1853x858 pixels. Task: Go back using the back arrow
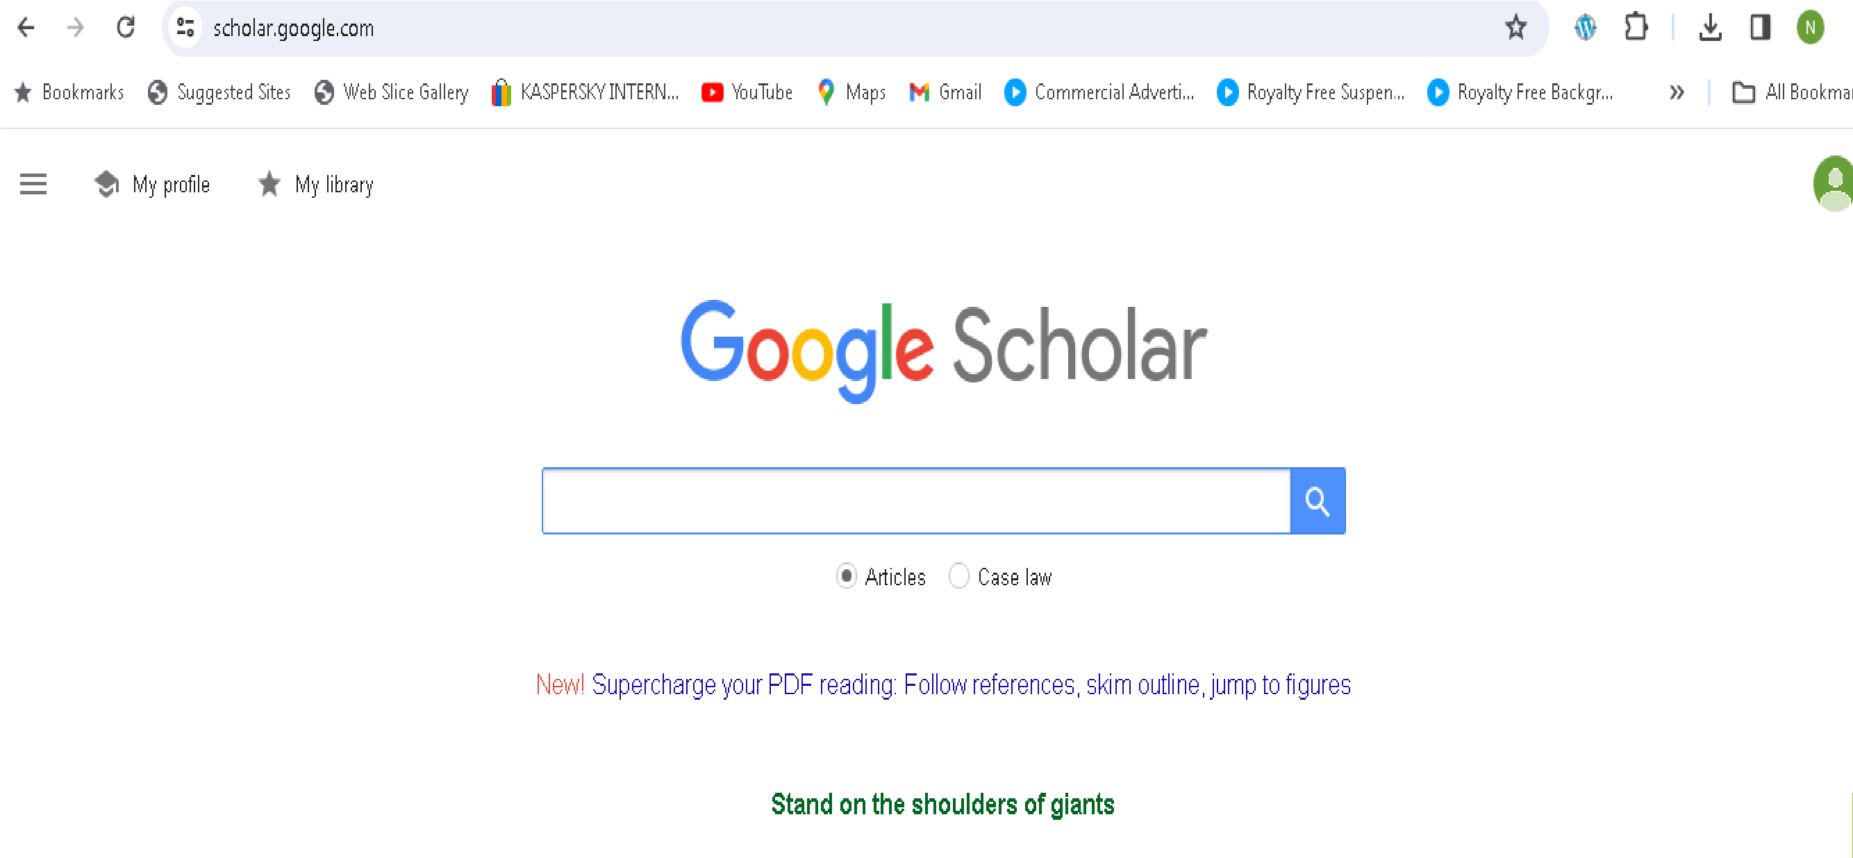coord(26,27)
